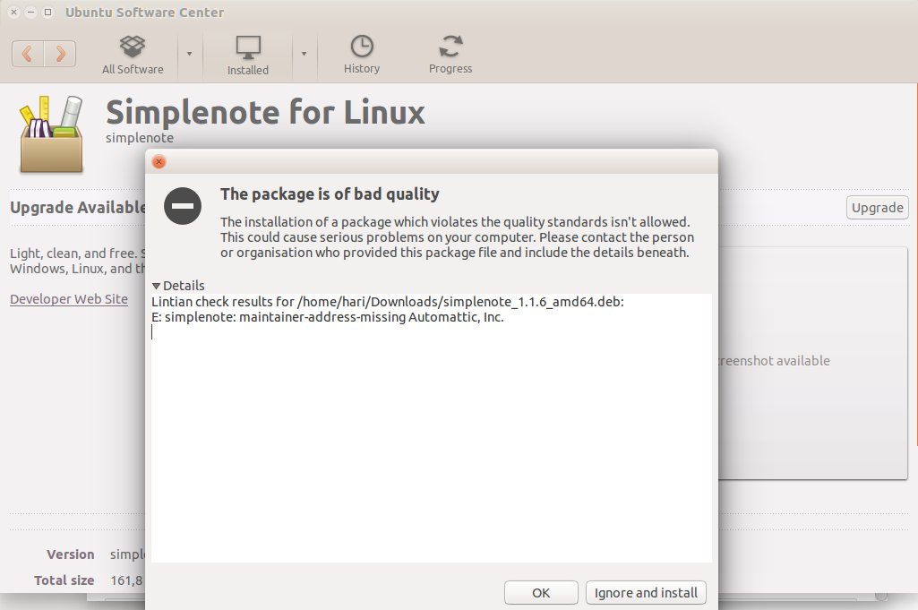Maximize the Ubuntu Software Center window

pos(48,12)
